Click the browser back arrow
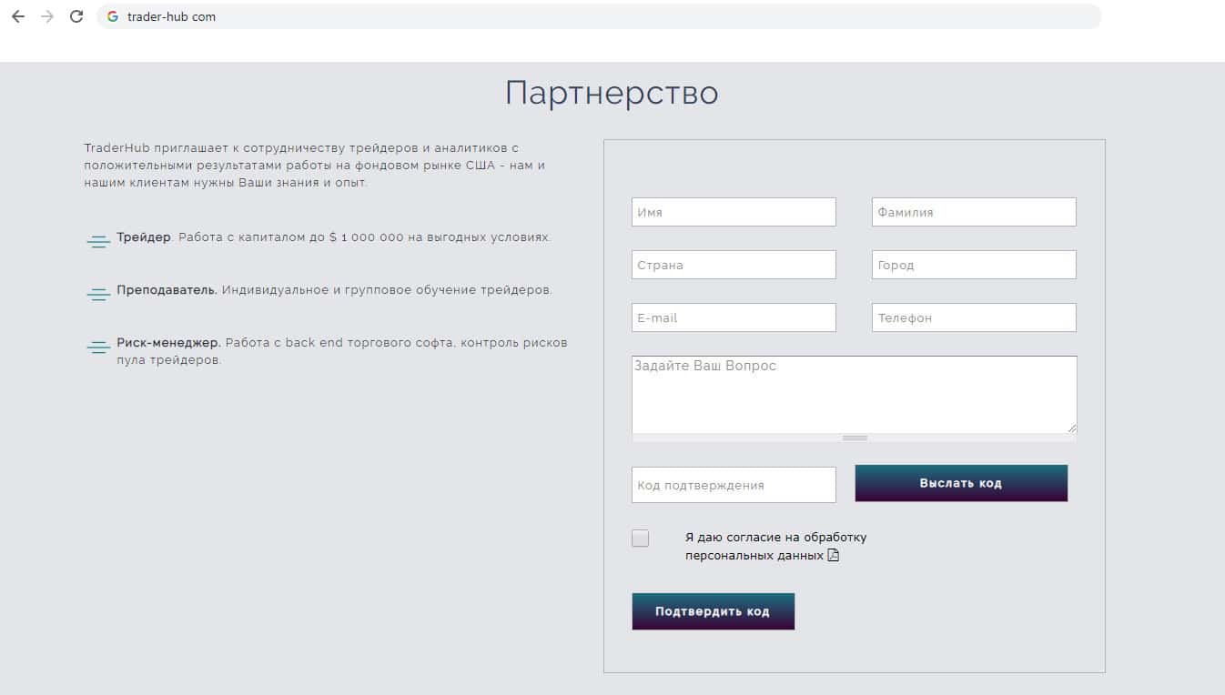Viewport: 1225px width, 695px height. tap(18, 16)
